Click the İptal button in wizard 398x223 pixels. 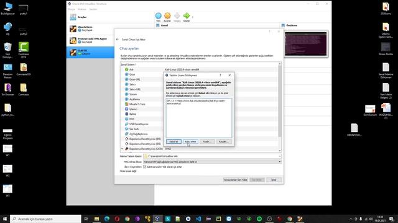tap(274, 180)
